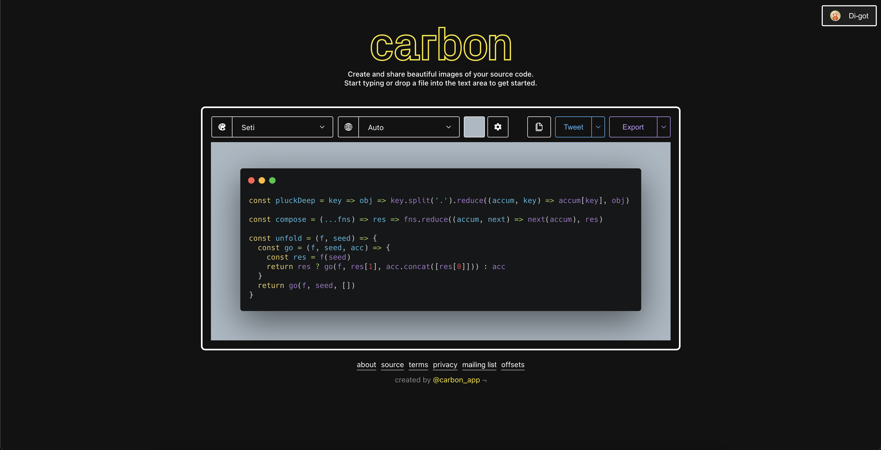Screen dimensions: 881x450
Task: Open the Seti theme dropdown
Action: (282, 127)
